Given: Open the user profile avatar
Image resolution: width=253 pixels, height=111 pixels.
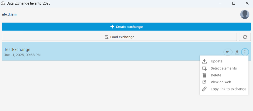Looking at the screenshot, I should 245,14.
